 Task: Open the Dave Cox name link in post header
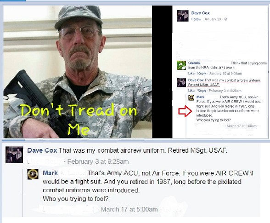pos(200,13)
